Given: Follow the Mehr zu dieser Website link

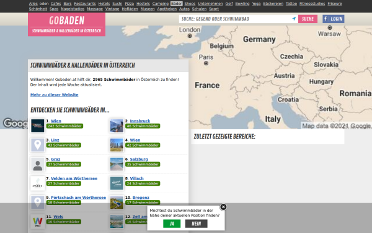Looking at the screenshot, I should coord(55,94).
